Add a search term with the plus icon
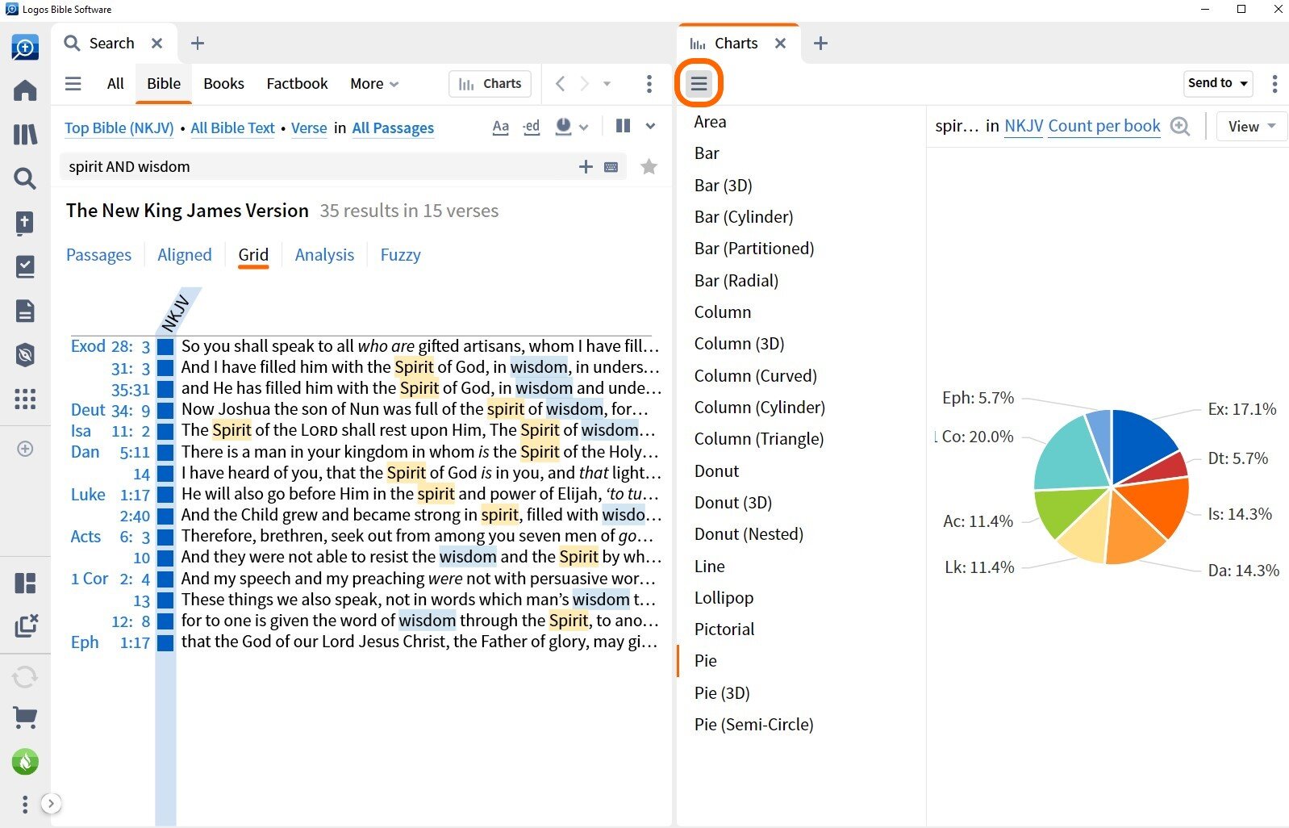Image resolution: width=1289 pixels, height=828 pixels. [586, 167]
